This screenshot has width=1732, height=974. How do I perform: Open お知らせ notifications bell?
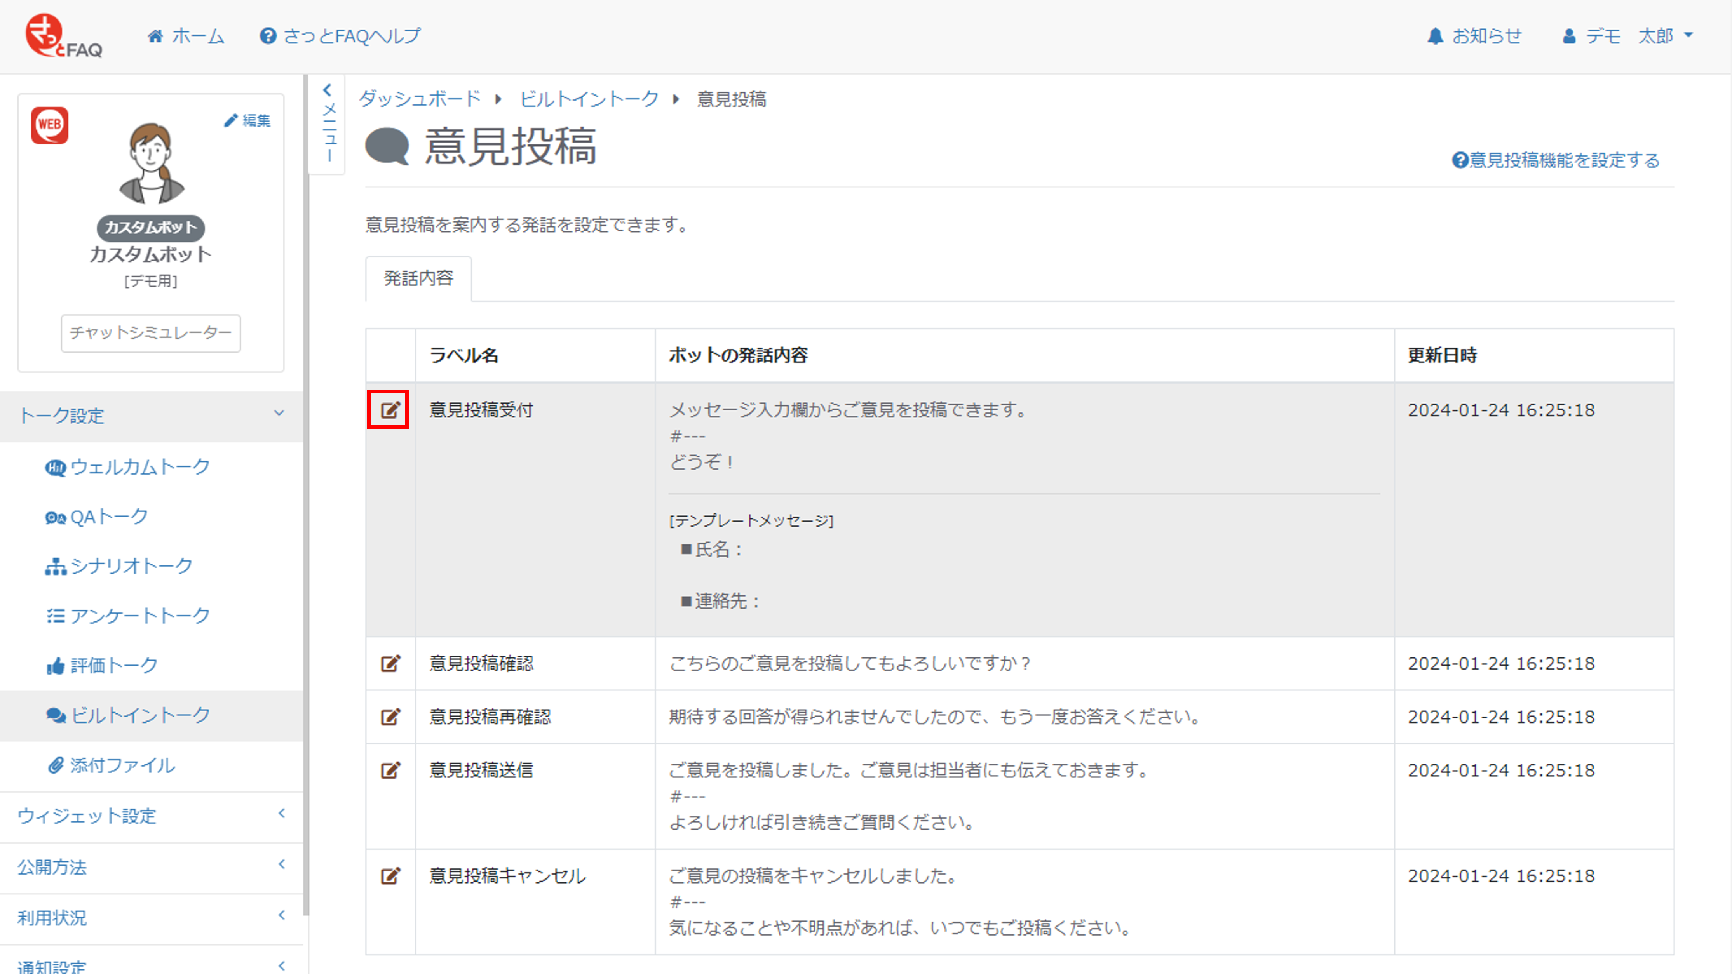pos(1474,36)
